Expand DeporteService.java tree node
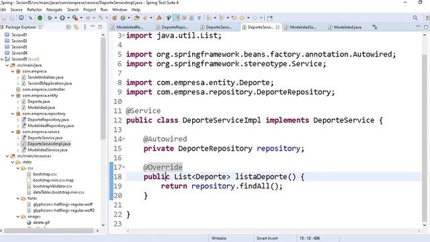430x242 pixels. (18, 138)
